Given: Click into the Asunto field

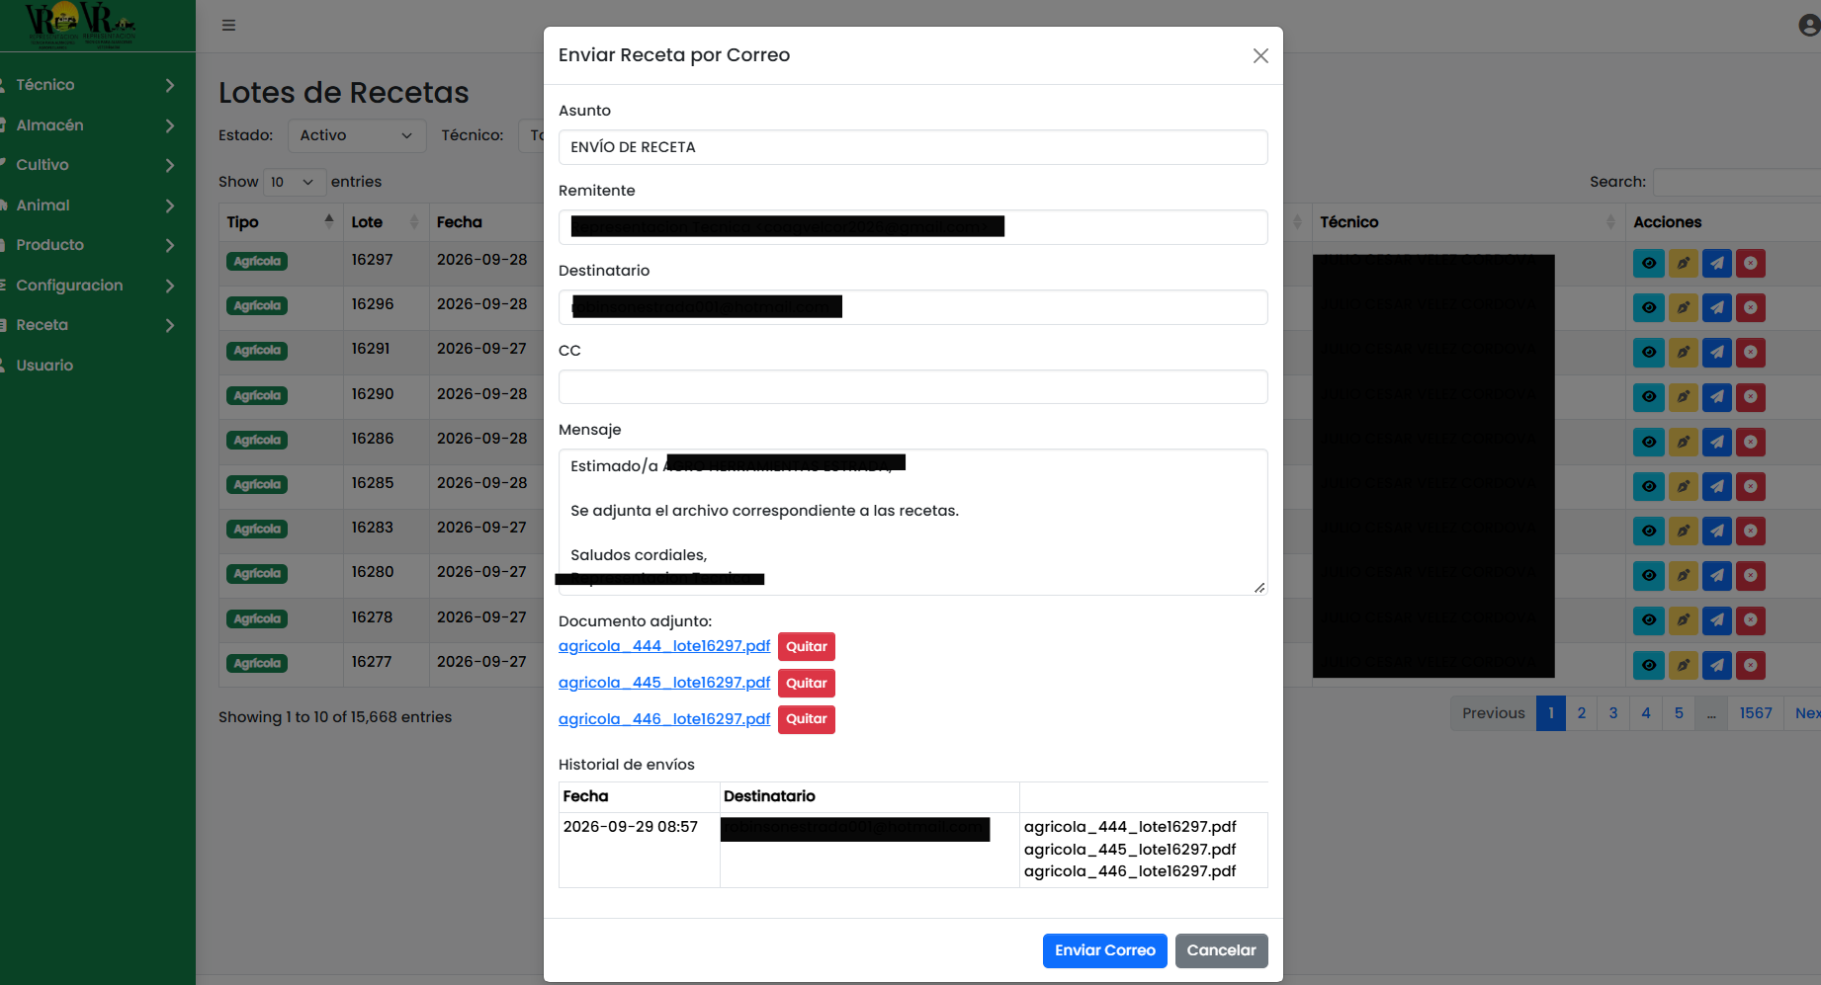Looking at the screenshot, I should pyautogui.click(x=912, y=147).
